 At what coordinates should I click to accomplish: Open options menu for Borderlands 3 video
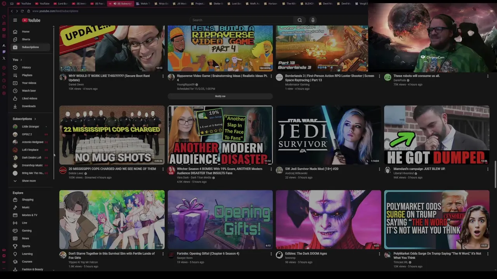[x=379, y=76]
